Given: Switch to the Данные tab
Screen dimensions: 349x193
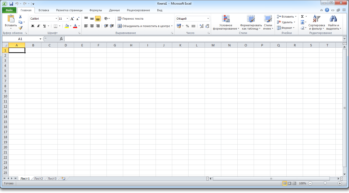Looking at the screenshot, I should tap(114, 10).
